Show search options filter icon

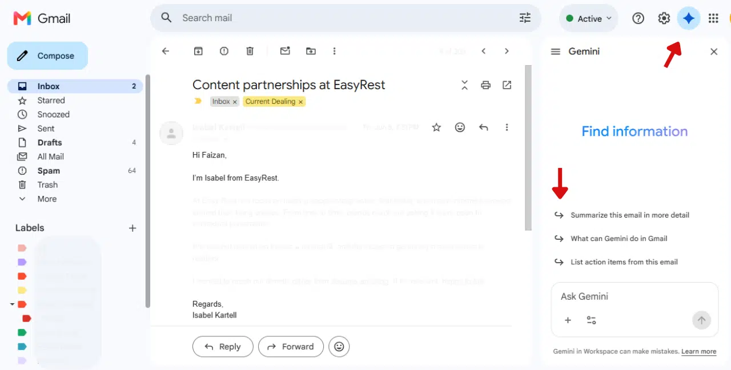click(525, 18)
